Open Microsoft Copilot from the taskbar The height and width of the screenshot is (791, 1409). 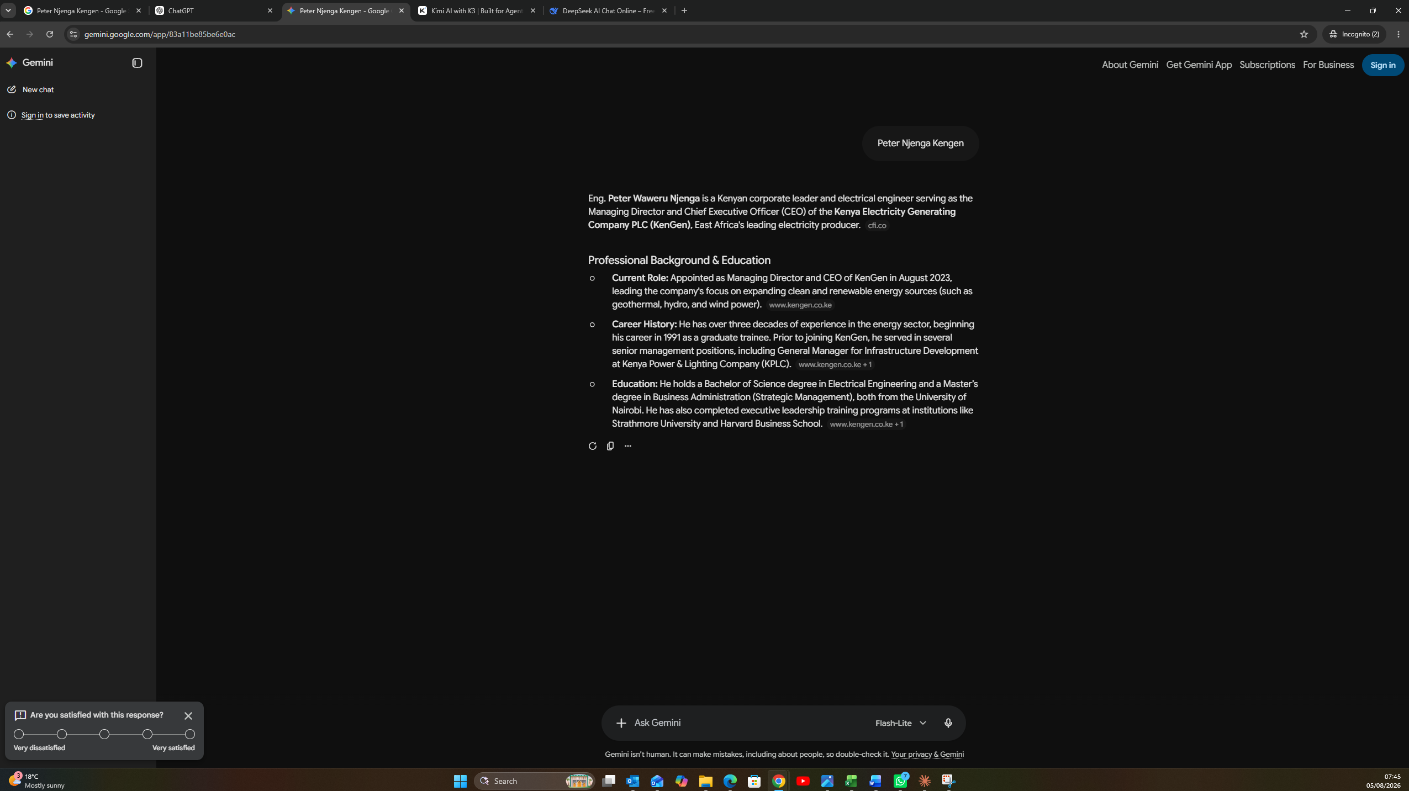point(682,781)
